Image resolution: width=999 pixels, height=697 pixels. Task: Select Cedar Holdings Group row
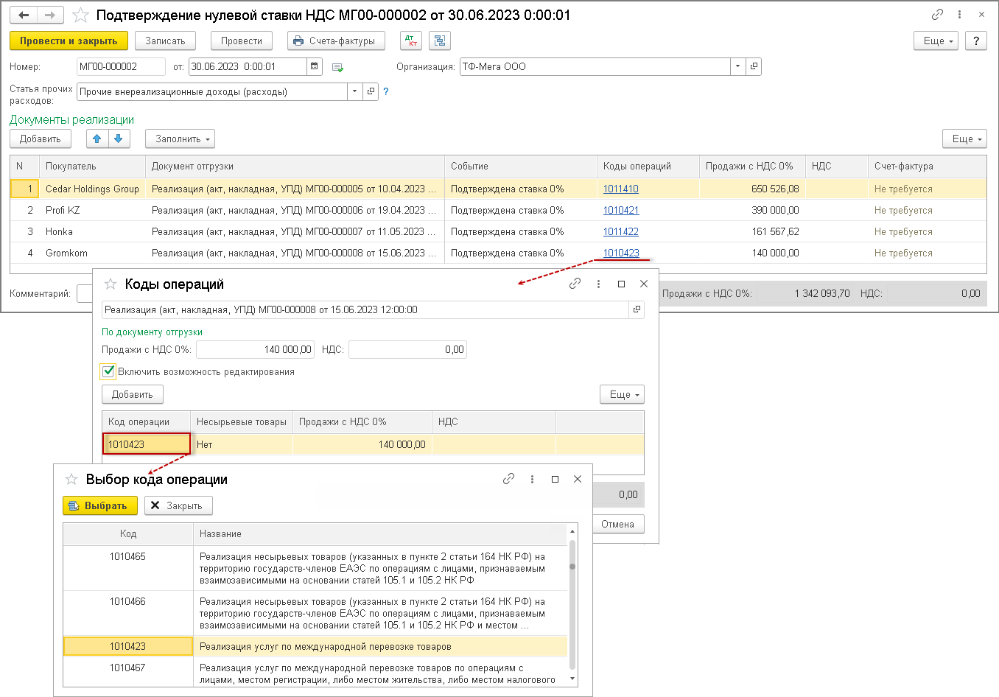(498, 189)
